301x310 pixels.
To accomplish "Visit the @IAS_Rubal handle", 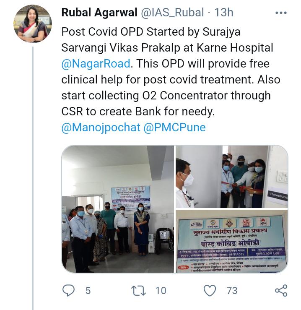I will click(x=172, y=13).
